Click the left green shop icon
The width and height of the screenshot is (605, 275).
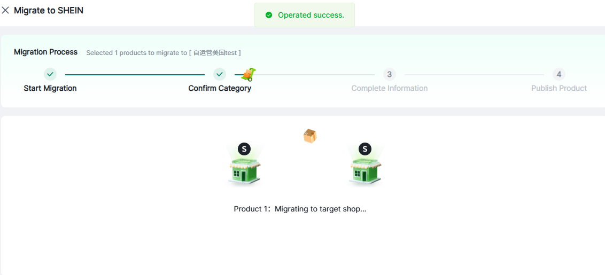click(244, 171)
